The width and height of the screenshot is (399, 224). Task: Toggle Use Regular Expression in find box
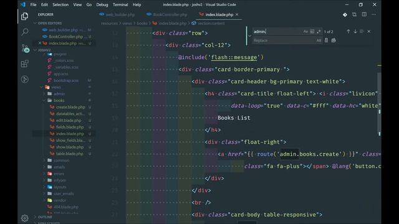point(319,32)
